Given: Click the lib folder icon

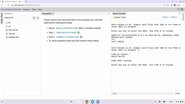Looking at the screenshot, I should click(x=7, y=23).
